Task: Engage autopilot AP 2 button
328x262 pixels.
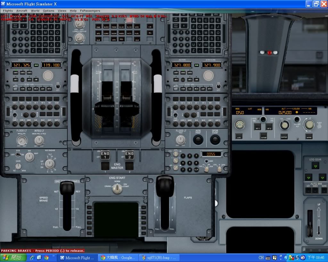Action: pos(269,127)
